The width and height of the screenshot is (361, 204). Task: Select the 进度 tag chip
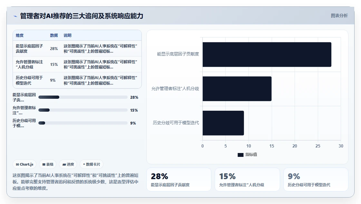coord(68,164)
